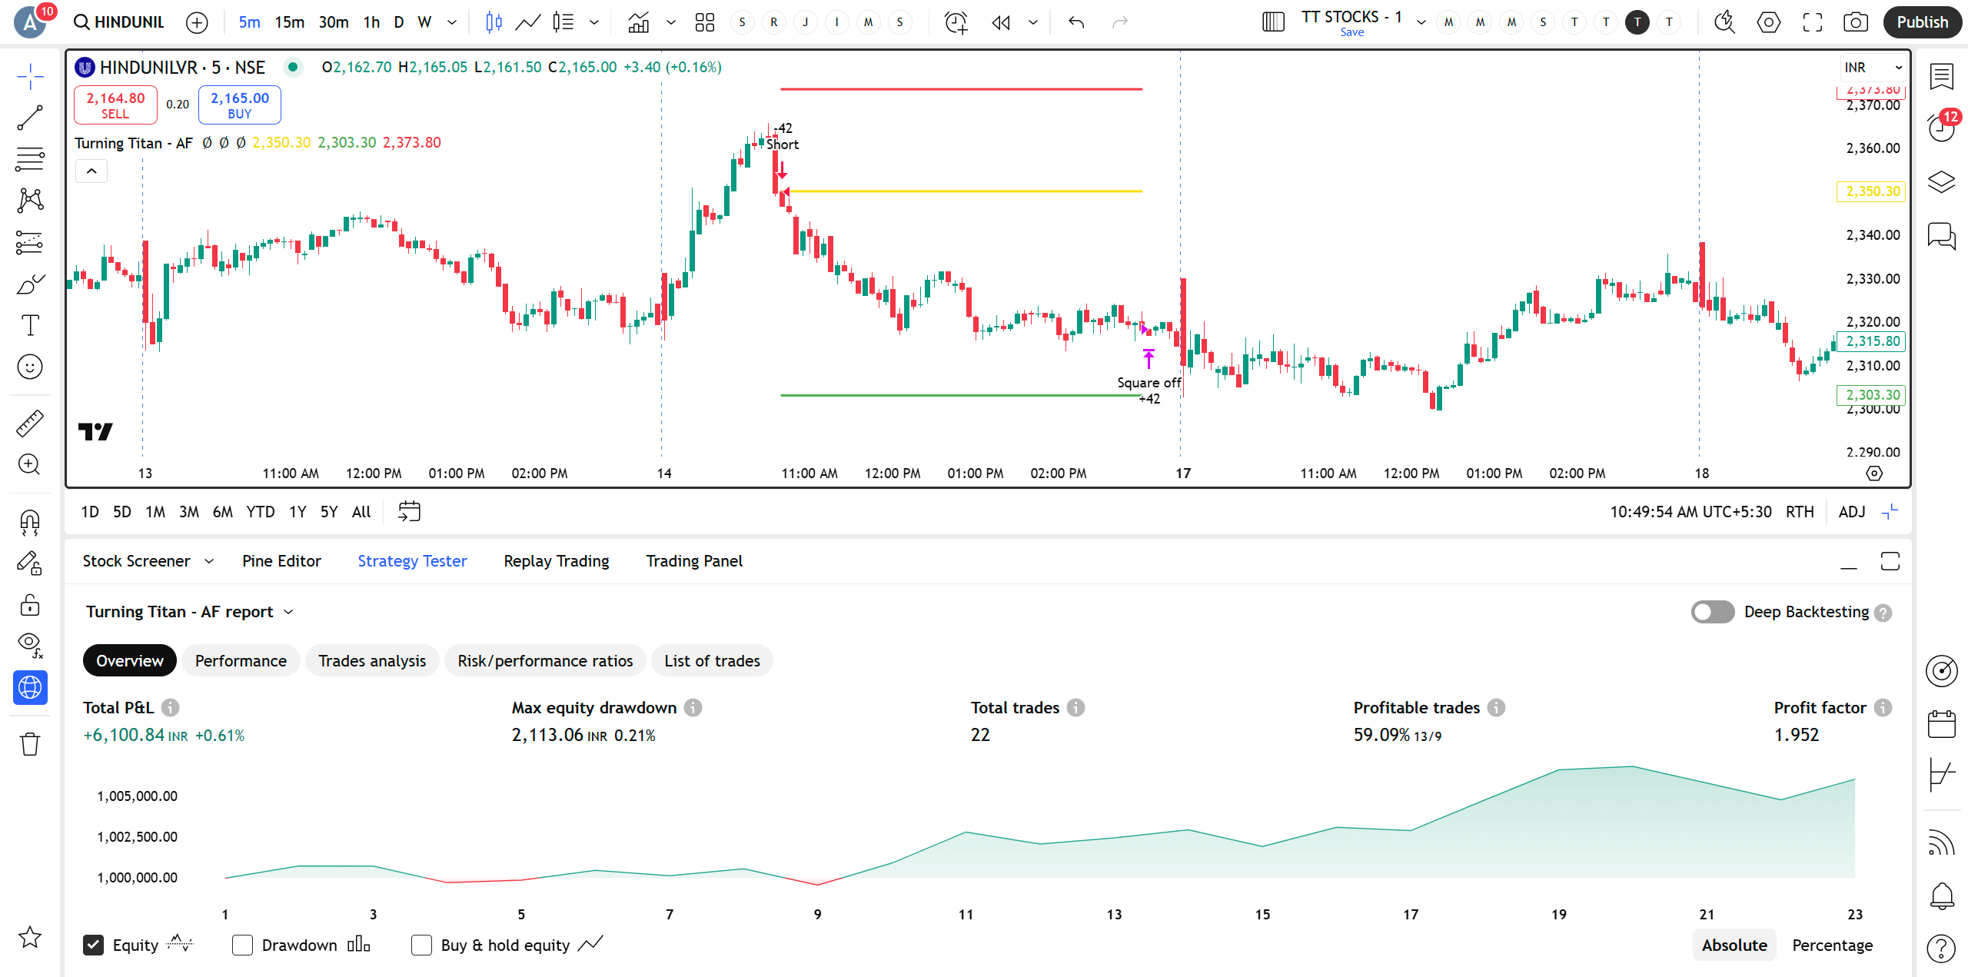Select the brush drawing tool
Viewport: 1968px width, 977px height.
coord(30,284)
